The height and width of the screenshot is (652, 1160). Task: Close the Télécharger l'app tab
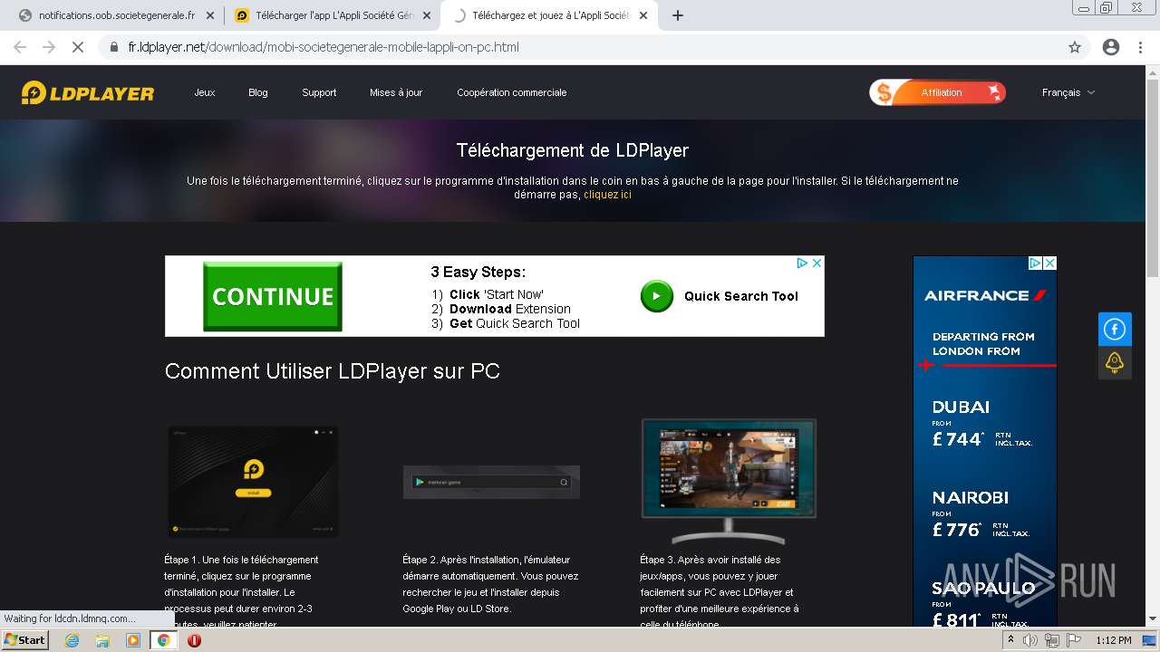[x=427, y=15]
